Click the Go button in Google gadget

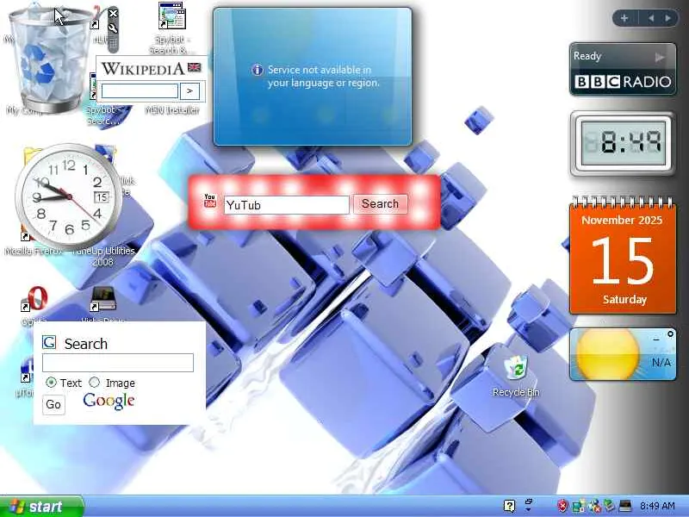[x=53, y=404]
